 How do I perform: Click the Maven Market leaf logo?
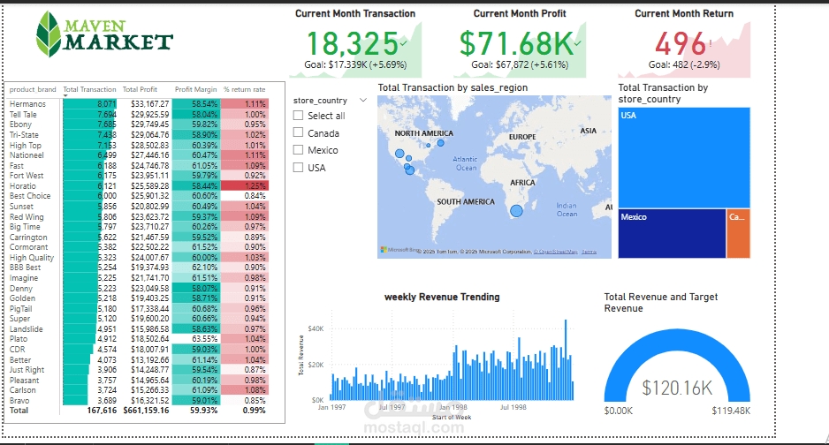[x=48, y=34]
